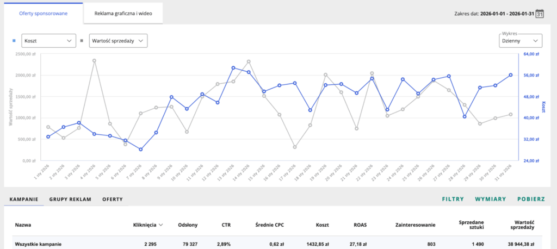The image size is (557, 249).
Task: Click the 4 sty 2026 gray peak data point
Action: click(x=94, y=61)
